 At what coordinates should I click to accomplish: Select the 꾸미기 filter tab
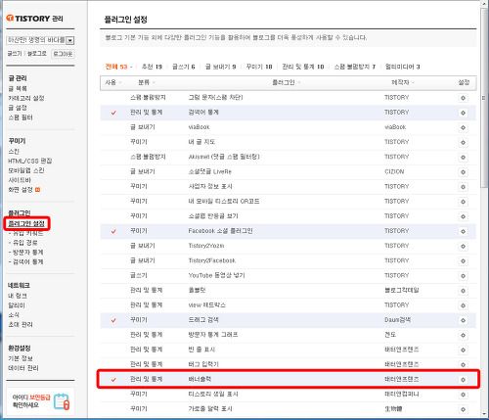point(259,67)
